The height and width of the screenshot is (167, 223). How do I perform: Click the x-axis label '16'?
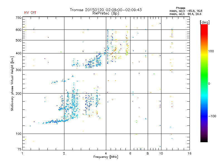pos(190,153)
